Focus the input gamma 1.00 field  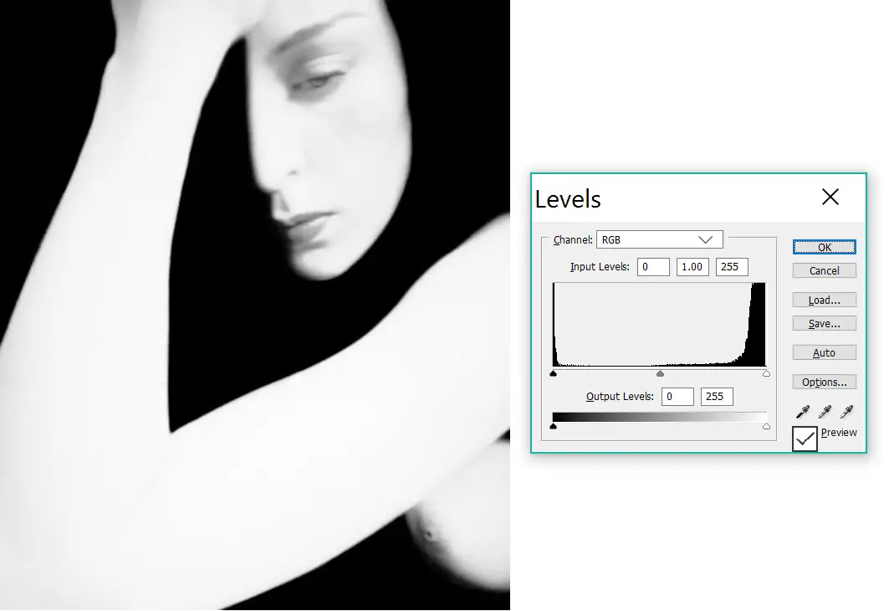[692, 267]
